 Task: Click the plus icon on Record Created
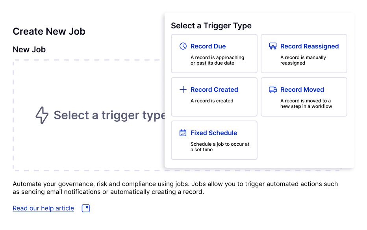point(183,89)
